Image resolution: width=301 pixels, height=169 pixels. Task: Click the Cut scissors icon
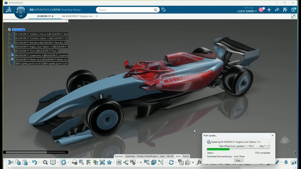tap(11, 162)
